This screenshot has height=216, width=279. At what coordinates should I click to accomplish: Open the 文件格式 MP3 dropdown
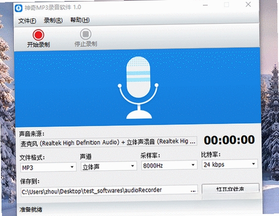tap(49, 167)
